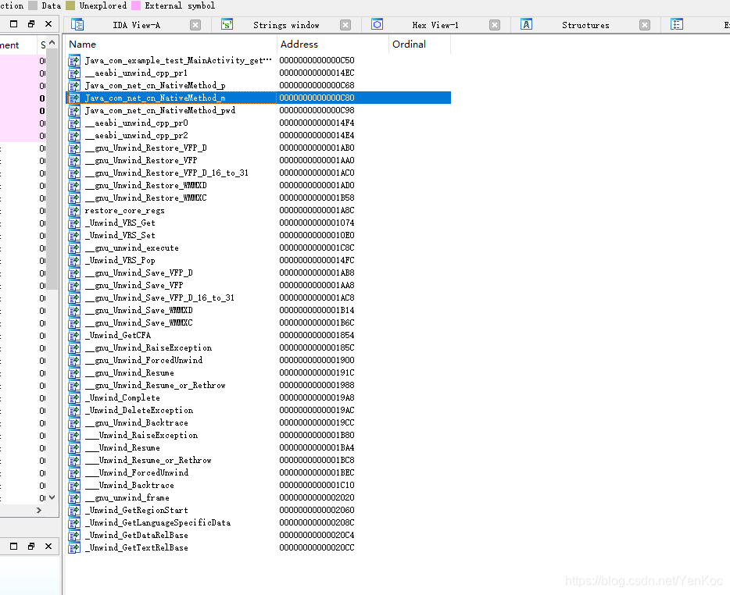
Task: Select the _Unwind_GetDataRelBase export
Action: coord(259,536)
